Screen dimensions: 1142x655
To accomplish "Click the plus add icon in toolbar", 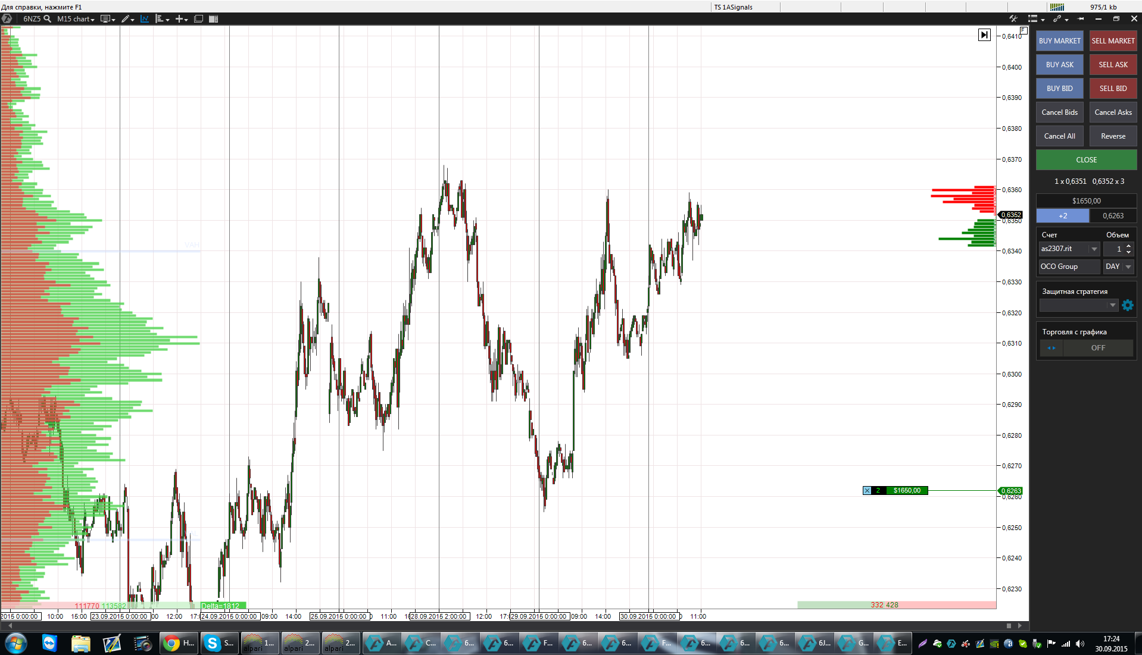I will coord(179,19).
